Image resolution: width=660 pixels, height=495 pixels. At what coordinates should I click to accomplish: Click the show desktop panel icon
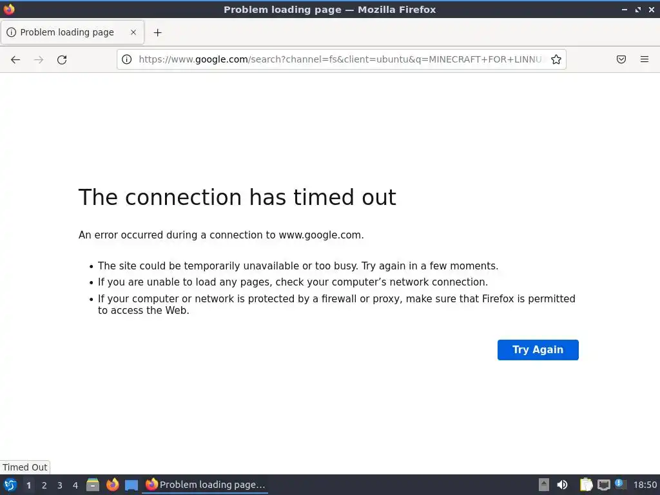(x=131, y=485)
